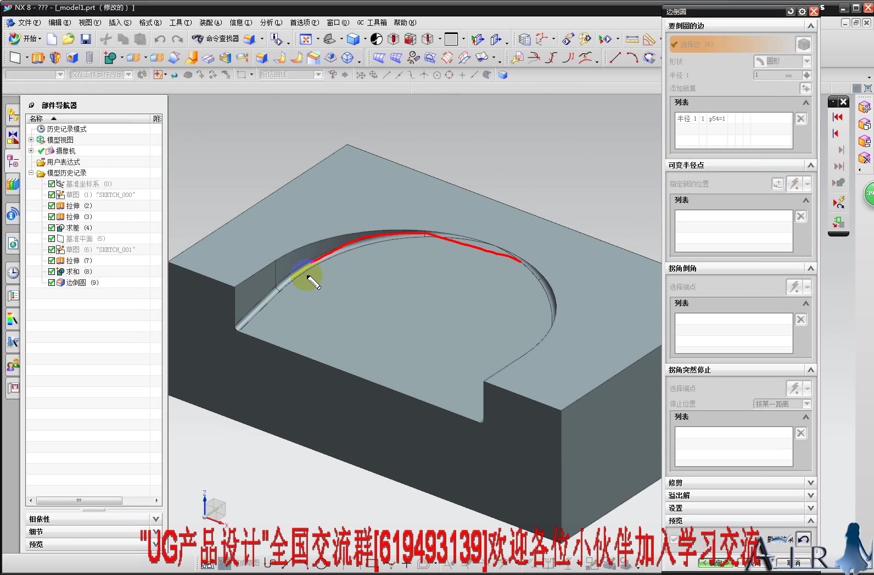Toggle the 拉伸 (7) feature checkbox
The width and height of the screenshot is (874, 575).
pos(52,261)
